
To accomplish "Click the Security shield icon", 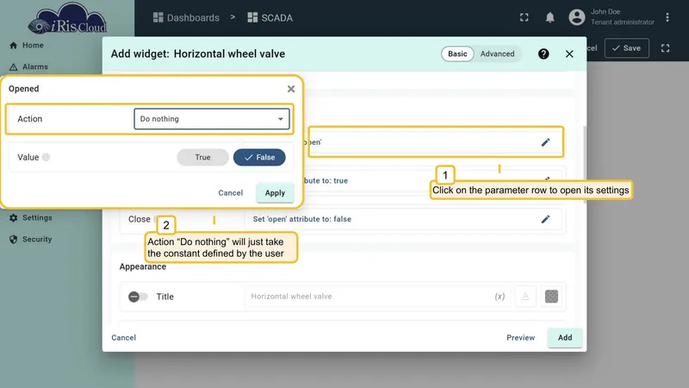I will point(13,240).
